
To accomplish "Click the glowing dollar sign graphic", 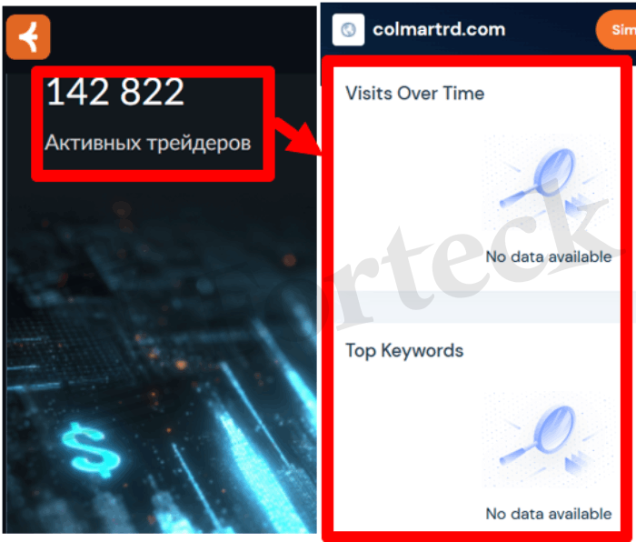I will (91, 450).
